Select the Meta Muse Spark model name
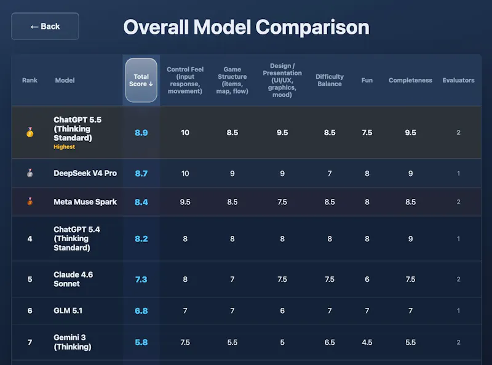Screen dimensions: 492x365 coord(85,202)
